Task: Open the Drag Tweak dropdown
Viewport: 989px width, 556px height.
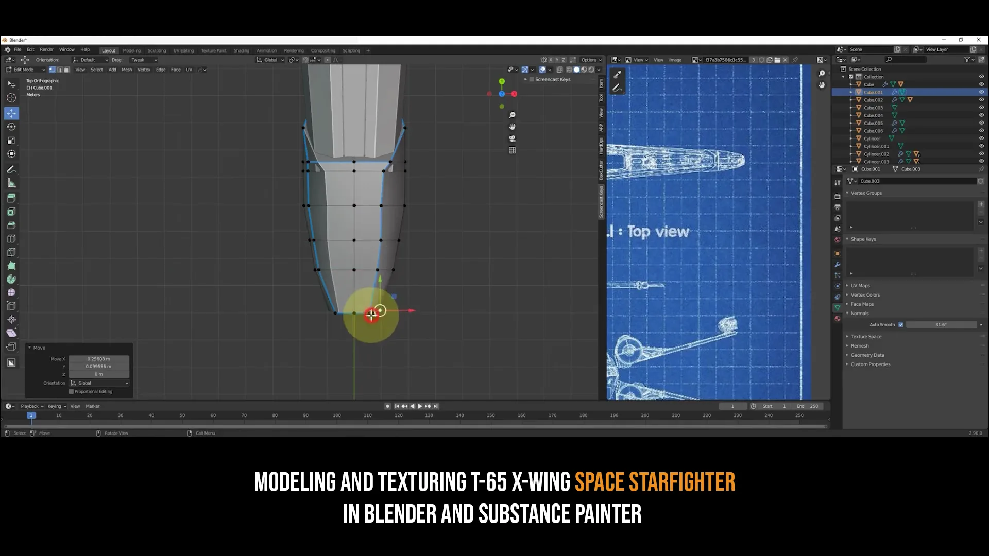Action: pyautogui.click(x=144, y=60)
